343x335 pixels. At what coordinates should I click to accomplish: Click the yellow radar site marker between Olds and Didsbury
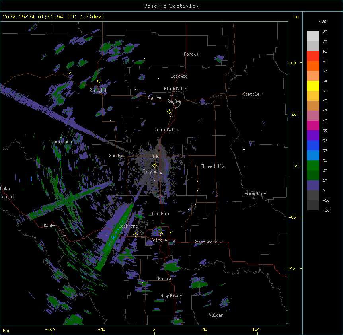(154, 166)
